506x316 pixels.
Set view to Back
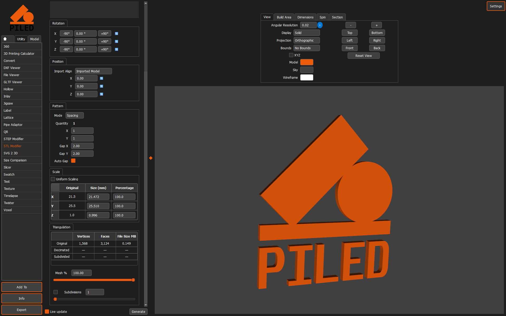pos(377,48)
